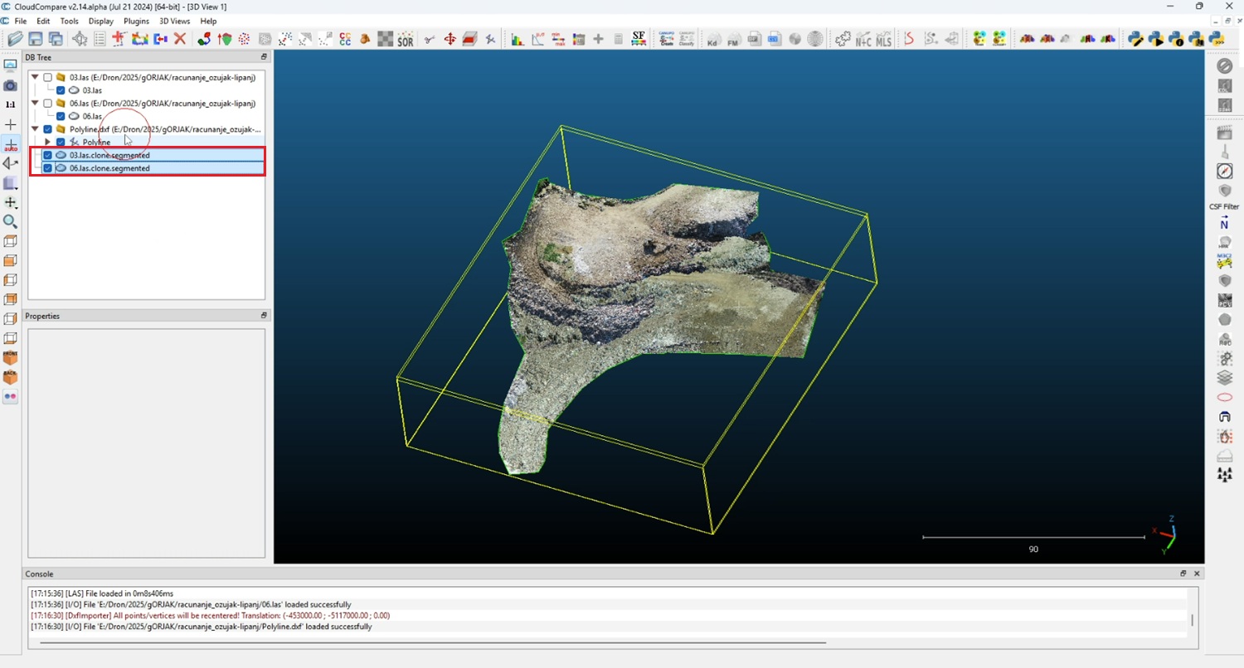Open the Translate/Rotate tool
This screenshot has width=1244, height=668.
[449, 39]
